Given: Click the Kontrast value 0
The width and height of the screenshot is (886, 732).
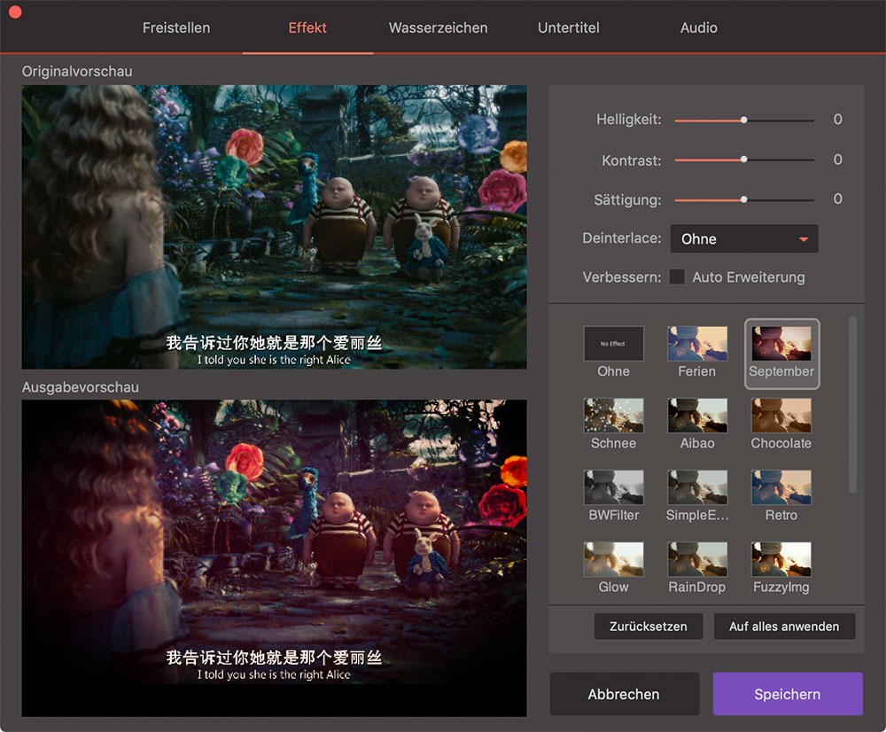Looking at the screenshot, I should coord(838,160).
